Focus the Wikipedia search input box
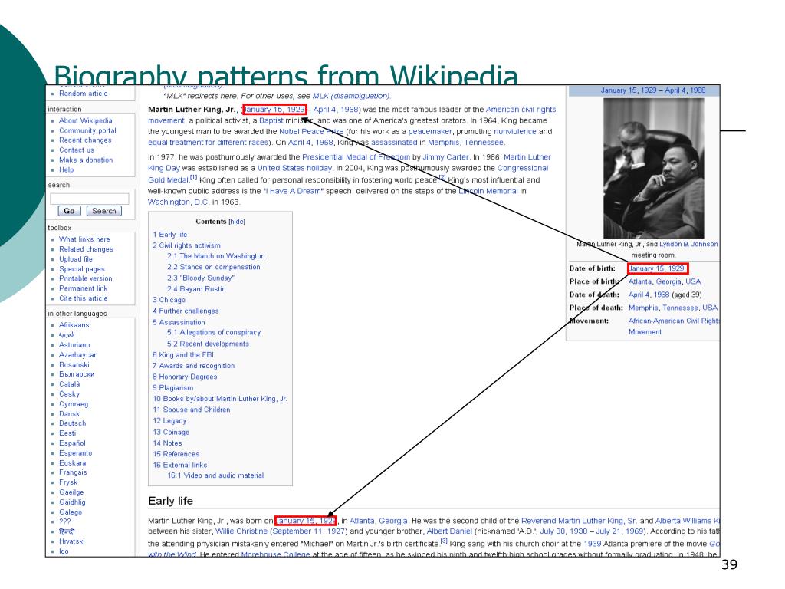The height and width of the screenshot is (589, 785). [x=89, y=199]
